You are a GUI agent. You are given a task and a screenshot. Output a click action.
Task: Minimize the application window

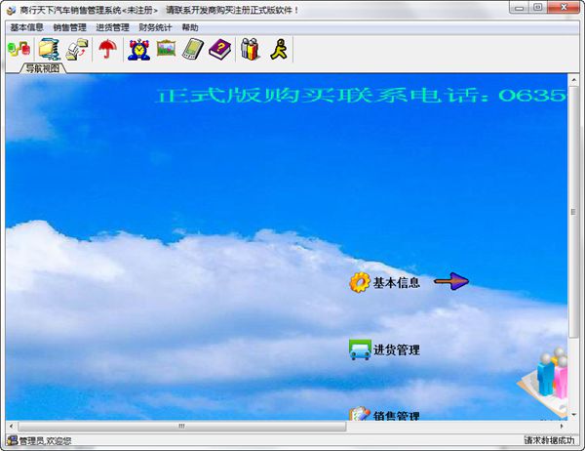520,8
